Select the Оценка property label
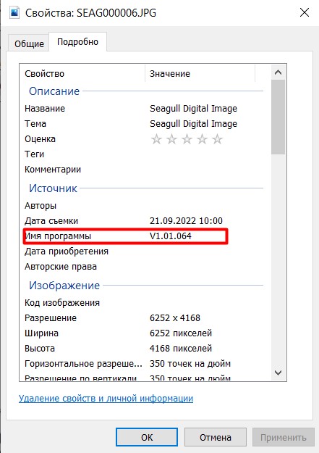Screen dimensions: 319x453 click(x=40, y=139)
